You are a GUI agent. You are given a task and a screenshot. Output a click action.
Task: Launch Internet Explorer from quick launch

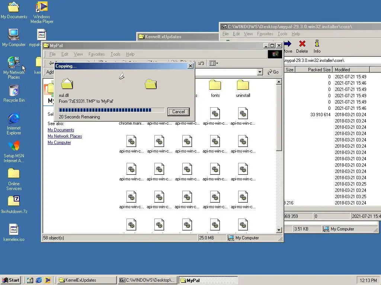pyautogui.click(x=39, y=280)
